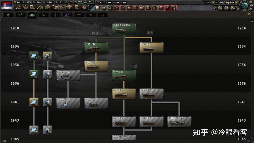
Task: Select 1936 轻型 tank technology
Action: (96, 66)
